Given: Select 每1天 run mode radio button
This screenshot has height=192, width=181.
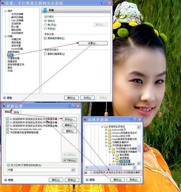Looking at the screenshot, I should (x=45, y=25).
